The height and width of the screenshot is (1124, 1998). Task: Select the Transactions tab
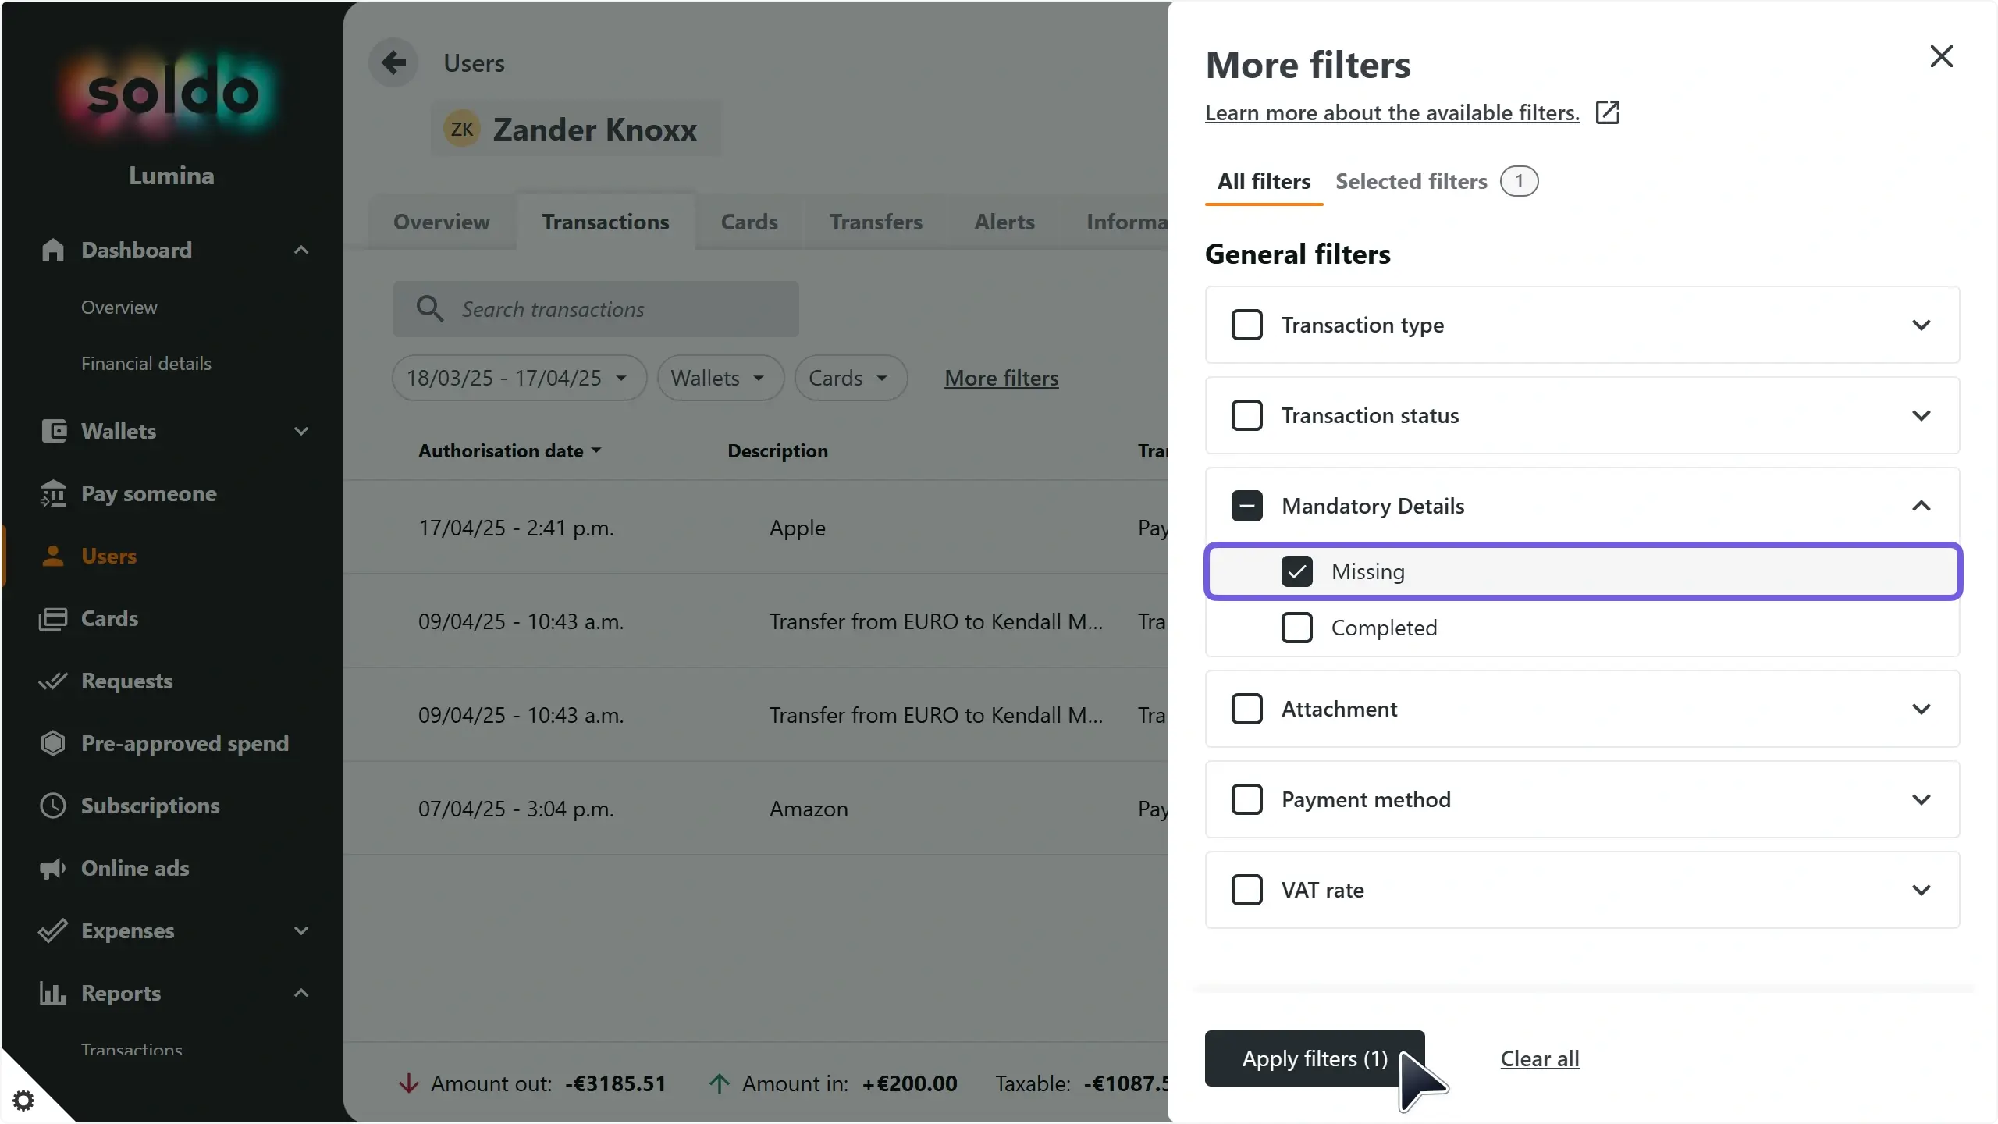pos(606,222)
